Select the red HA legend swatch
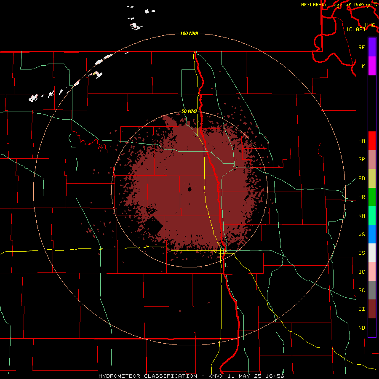 (372, 141)
